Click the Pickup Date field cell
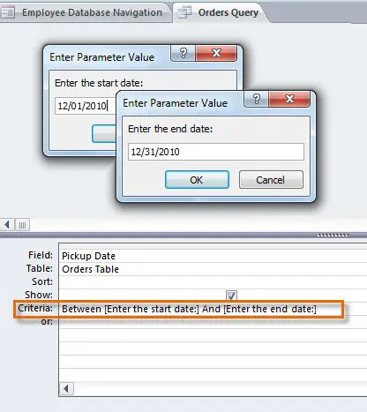 pos(213,256)
